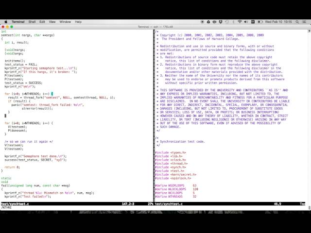Click the success(test_status, SECRET) line
The width and height of the screenshot is (311, 233).
pos(35,160)
